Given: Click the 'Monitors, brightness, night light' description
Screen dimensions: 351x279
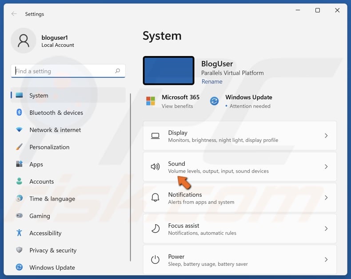Looking at the screenshot, I should pyautogui.click(x=223, y=140).
